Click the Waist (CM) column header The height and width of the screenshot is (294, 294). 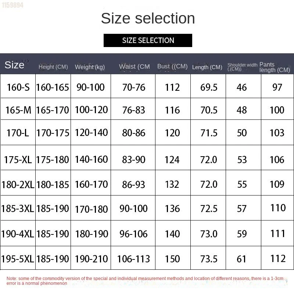click(134, 67)
